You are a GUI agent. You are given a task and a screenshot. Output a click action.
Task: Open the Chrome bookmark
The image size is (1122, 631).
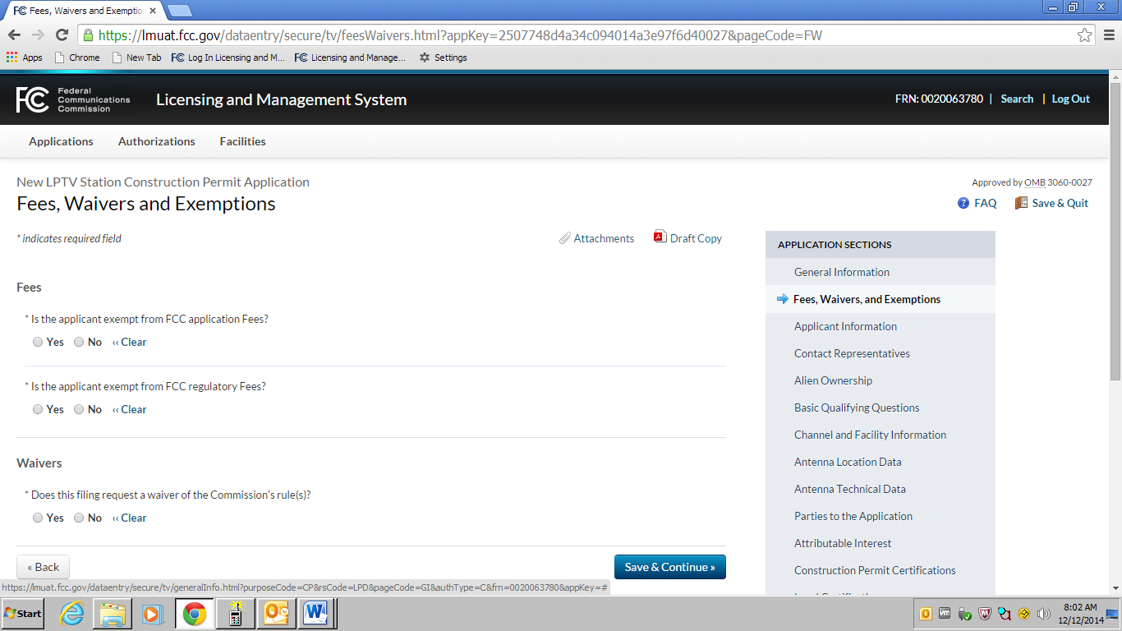coord(77,58)
